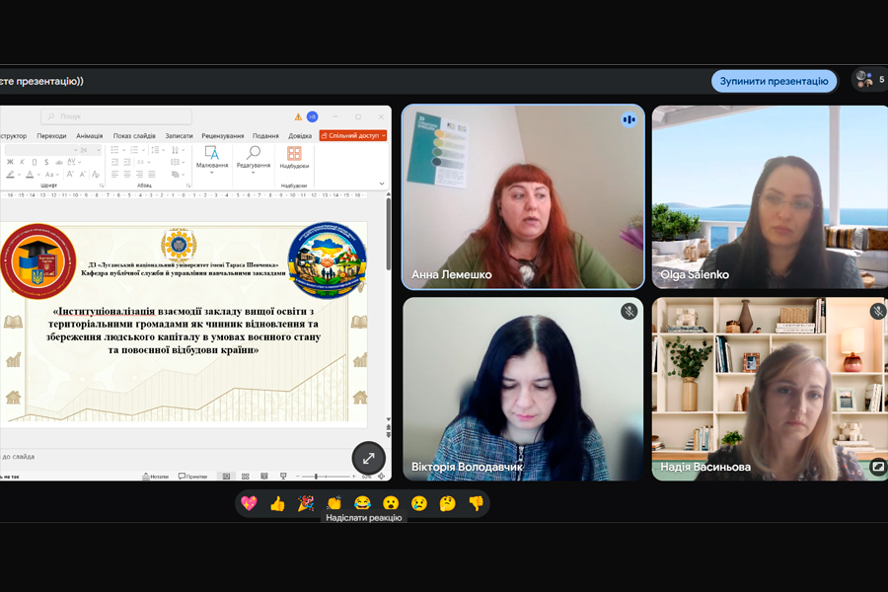Toggle the Нотатки notes pane
This screenshot has width=888, height=592.
[x=156, y=477]
